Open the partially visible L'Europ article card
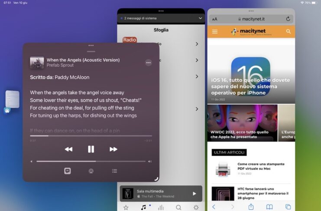Image resolution: width=321 pixels, height=211 pixels. coord(287,123)
